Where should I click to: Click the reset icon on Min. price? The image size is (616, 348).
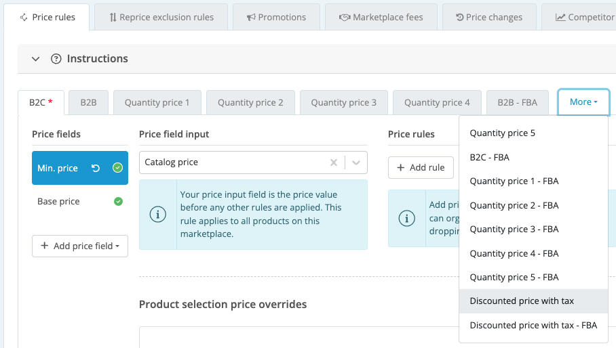click(96, 168)
